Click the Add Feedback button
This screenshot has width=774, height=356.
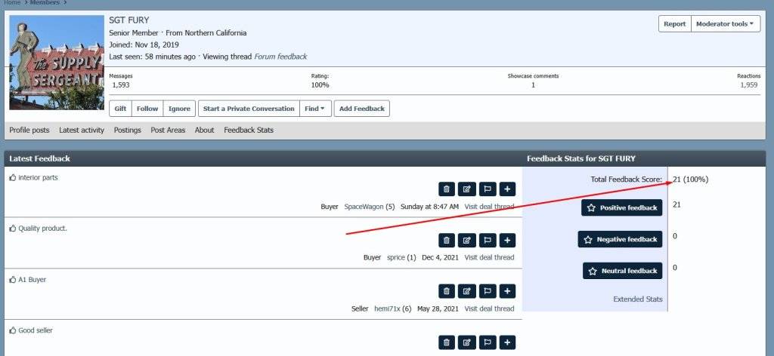point(362,109)
